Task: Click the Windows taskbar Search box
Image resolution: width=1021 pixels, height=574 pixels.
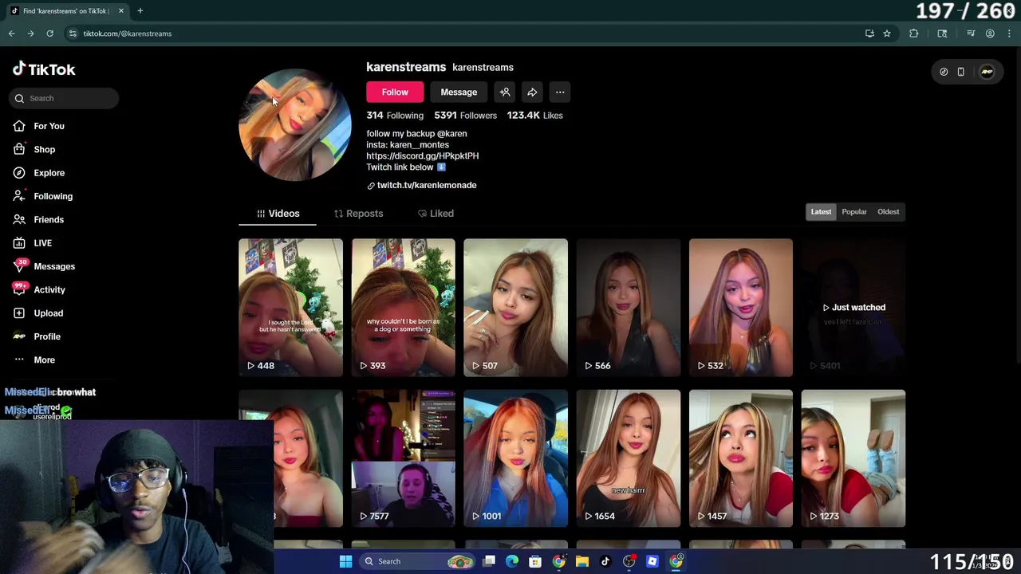Action: (418, 561)
